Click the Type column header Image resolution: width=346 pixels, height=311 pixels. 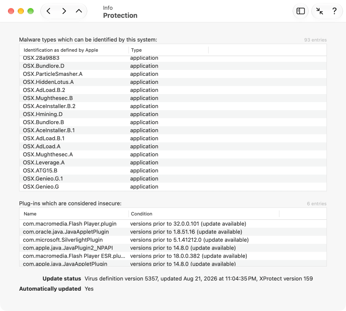coord(168,50)
